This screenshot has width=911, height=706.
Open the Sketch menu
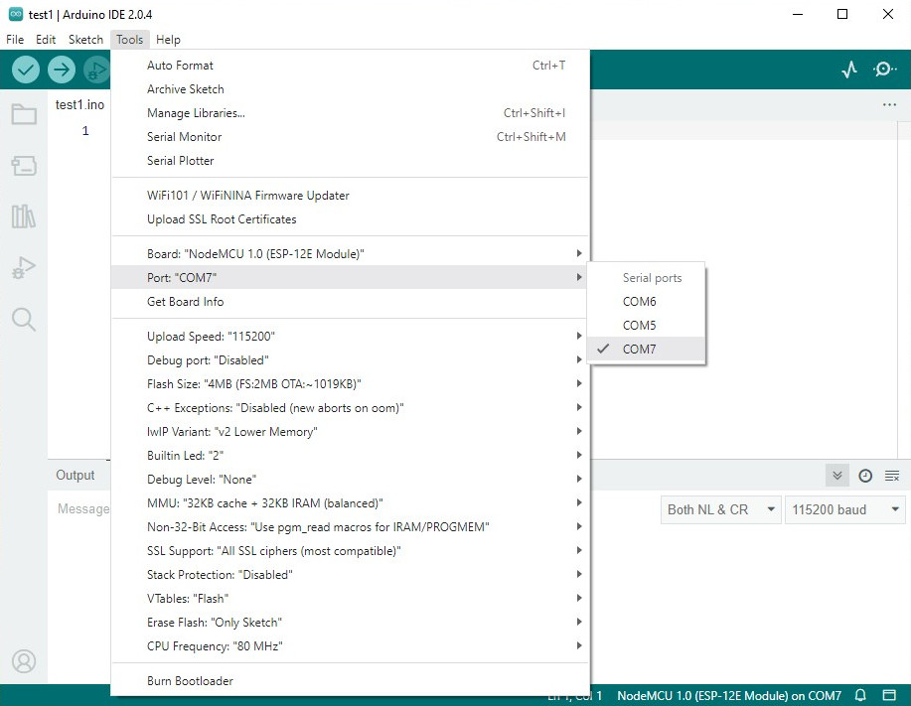click(85, 40)
